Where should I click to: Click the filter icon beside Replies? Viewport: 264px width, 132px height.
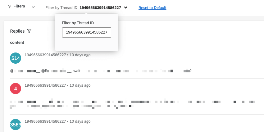click(29, 31)
